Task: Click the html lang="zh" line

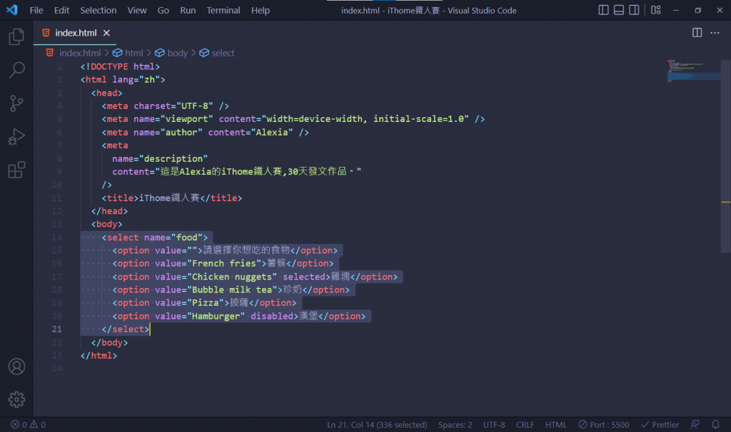Action: (x=123, y=80)
